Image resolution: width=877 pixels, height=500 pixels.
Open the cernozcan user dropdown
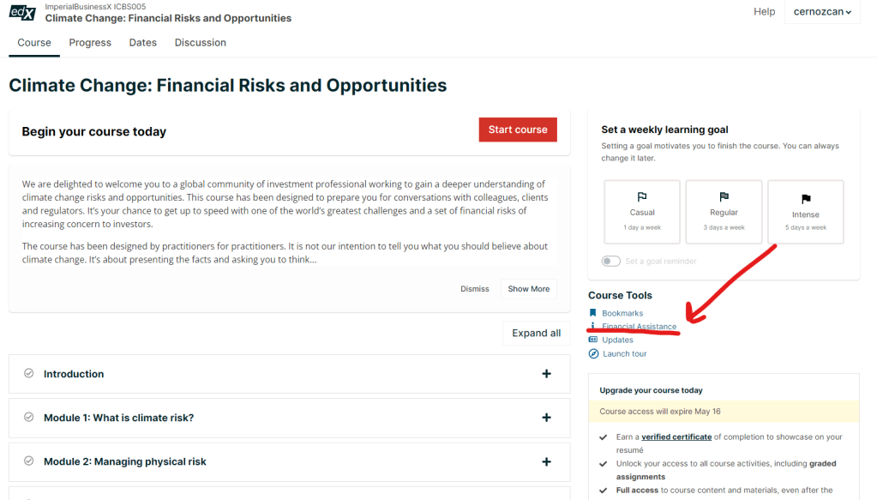point(821,12)
